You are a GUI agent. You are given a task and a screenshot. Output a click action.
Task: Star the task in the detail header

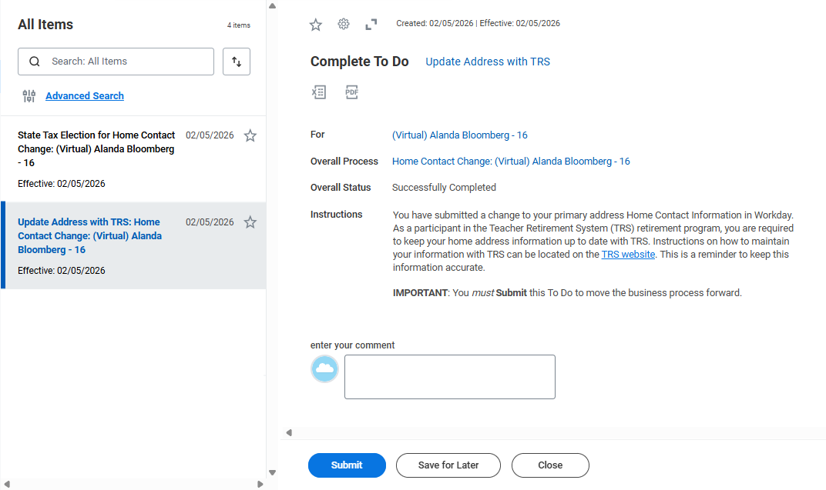pyautogui.click(x=316, y=25)
